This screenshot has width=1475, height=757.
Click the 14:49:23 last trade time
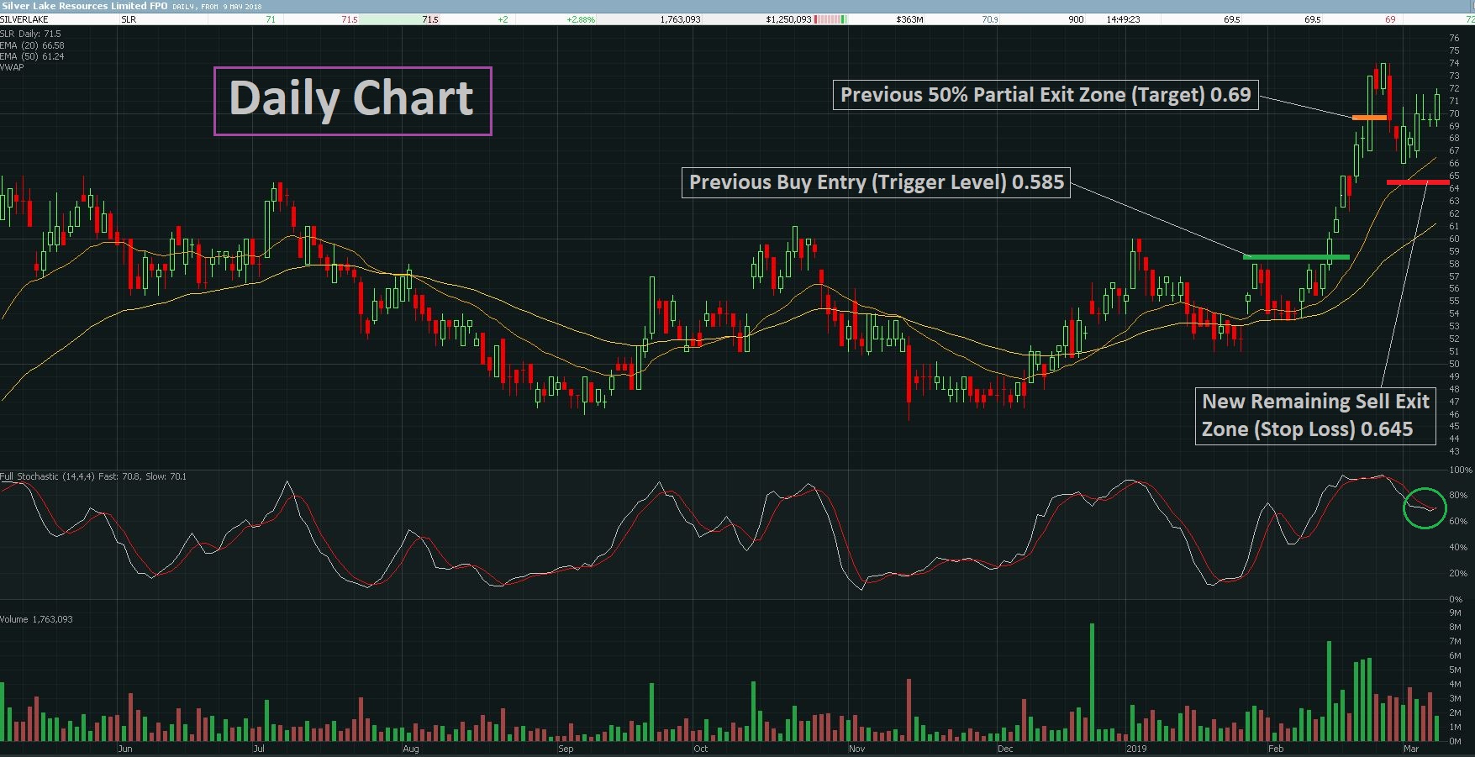pyautogui.click(x=1123, y=19)
